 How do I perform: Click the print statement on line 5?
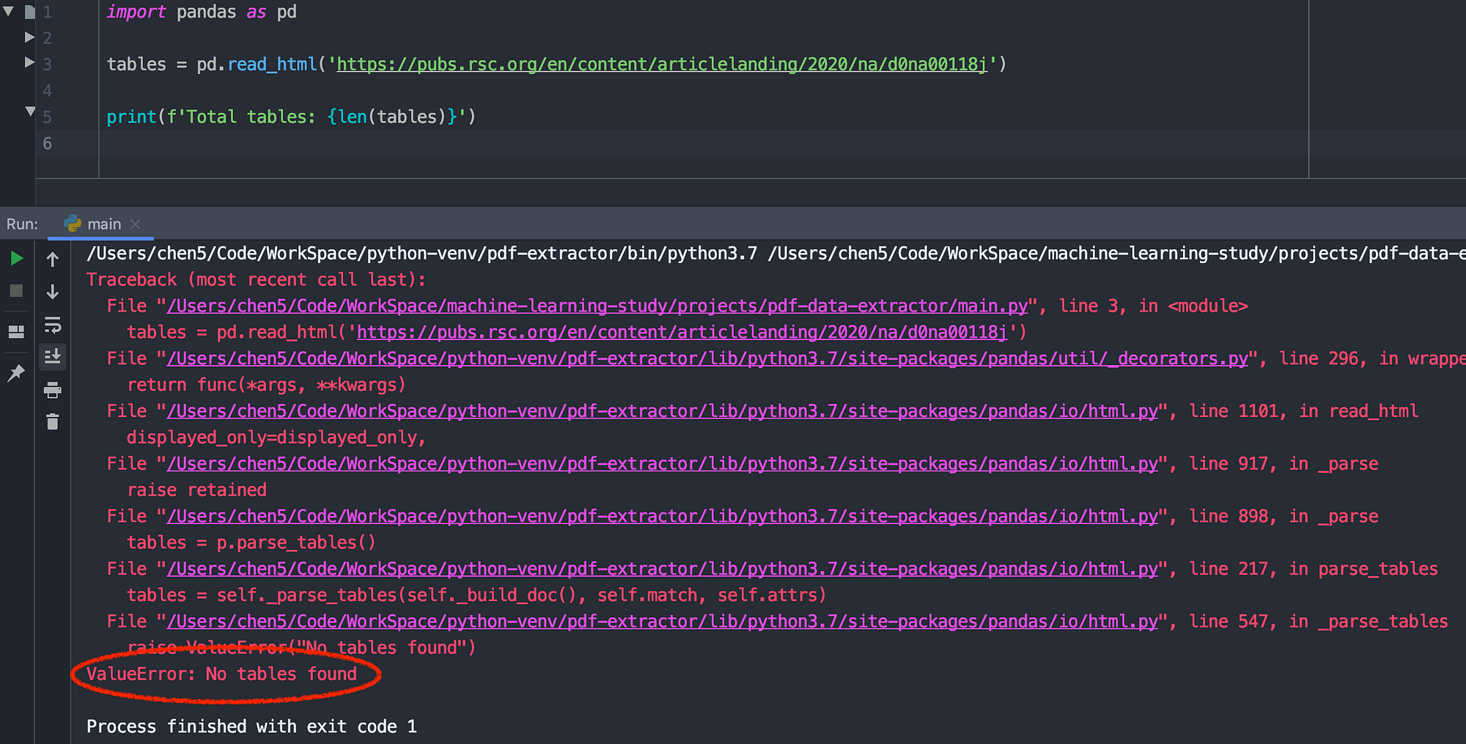pyautogui.click(x=291, y=117)
